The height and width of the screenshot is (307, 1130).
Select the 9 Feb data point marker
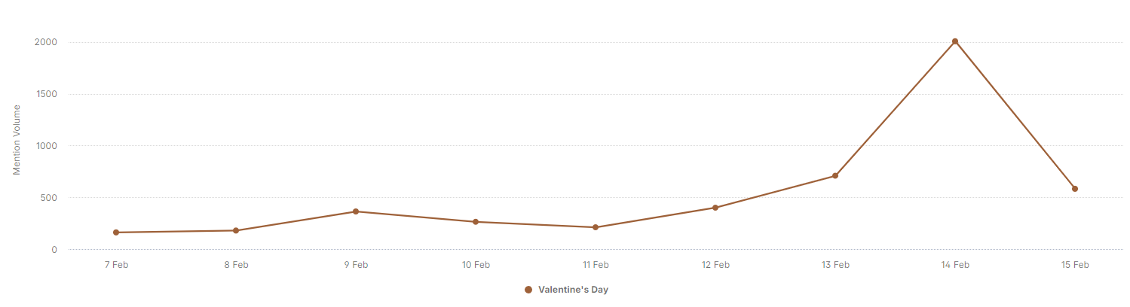tap(356, 211)
